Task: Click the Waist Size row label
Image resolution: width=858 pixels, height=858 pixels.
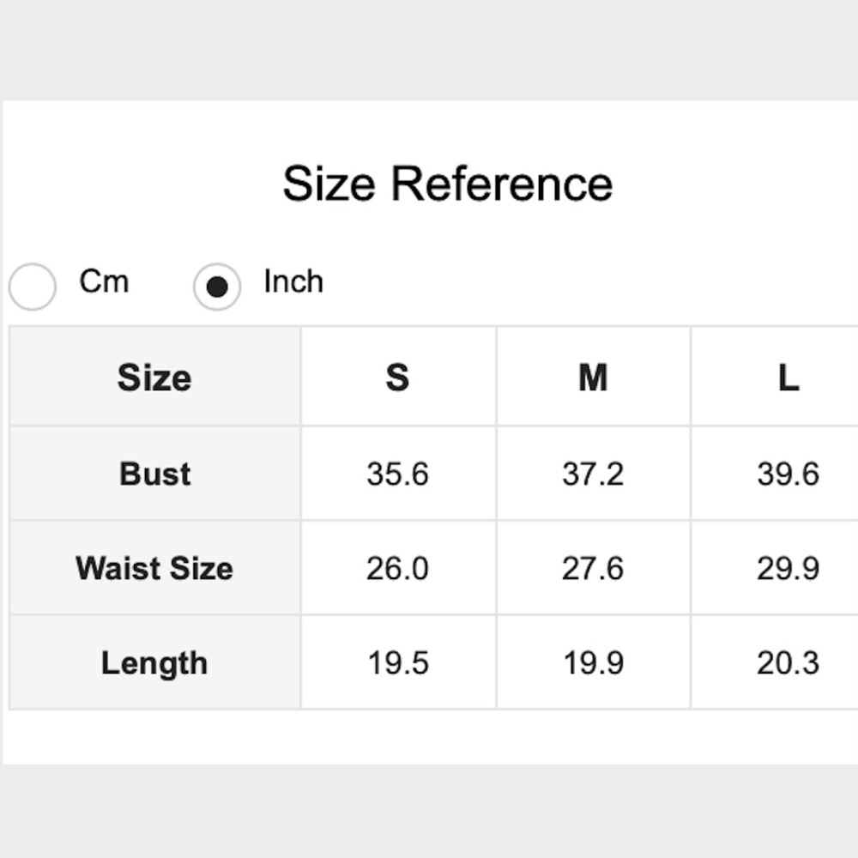Action: tap(154, 568)
